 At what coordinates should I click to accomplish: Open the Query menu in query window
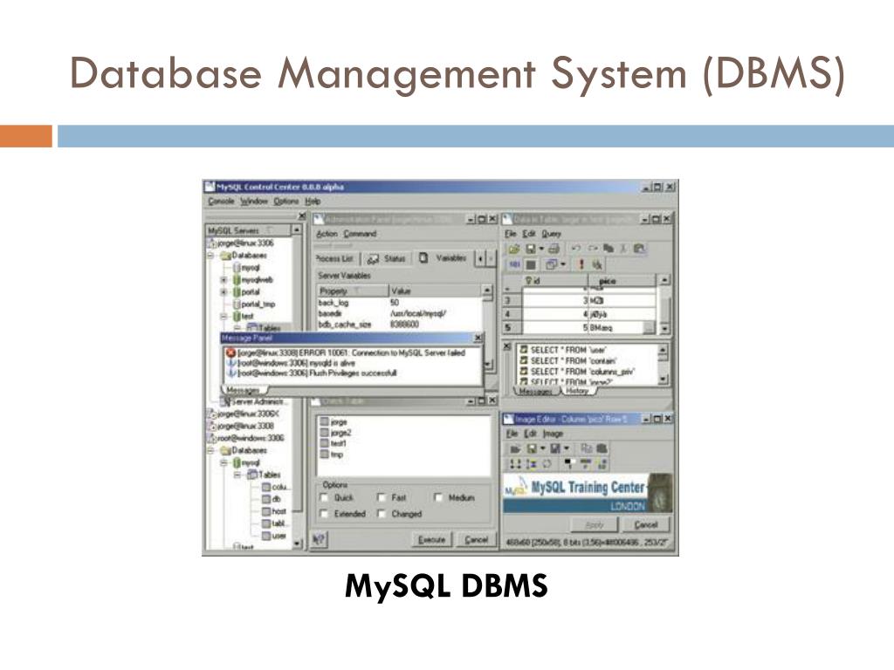[x=552, y=234]
